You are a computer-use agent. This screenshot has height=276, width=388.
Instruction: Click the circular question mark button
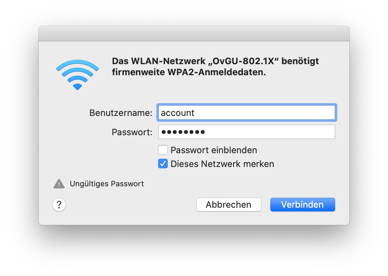[x=59, y=204]
